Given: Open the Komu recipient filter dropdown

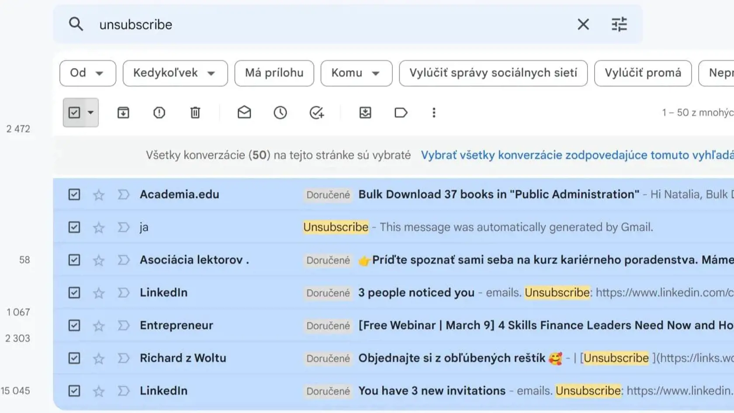Looking at the screenshot, I should pyautogui.click(x=357, y=73).
